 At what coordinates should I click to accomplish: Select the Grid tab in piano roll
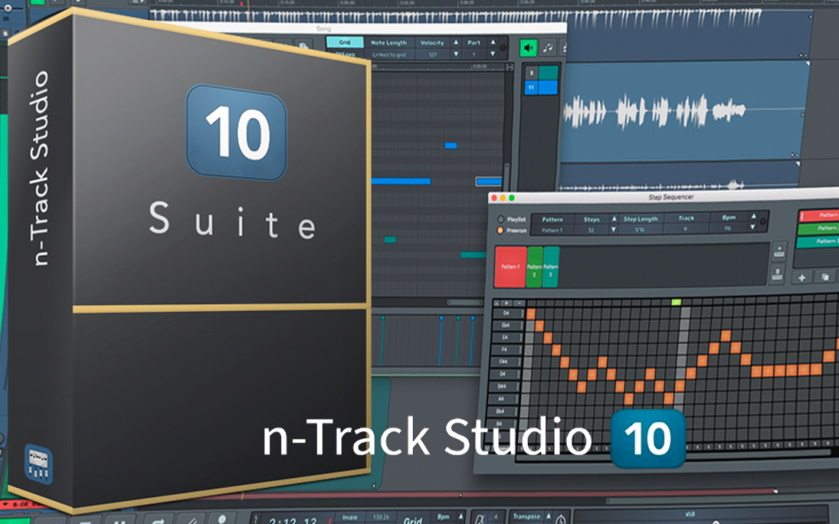coord(345,43)
